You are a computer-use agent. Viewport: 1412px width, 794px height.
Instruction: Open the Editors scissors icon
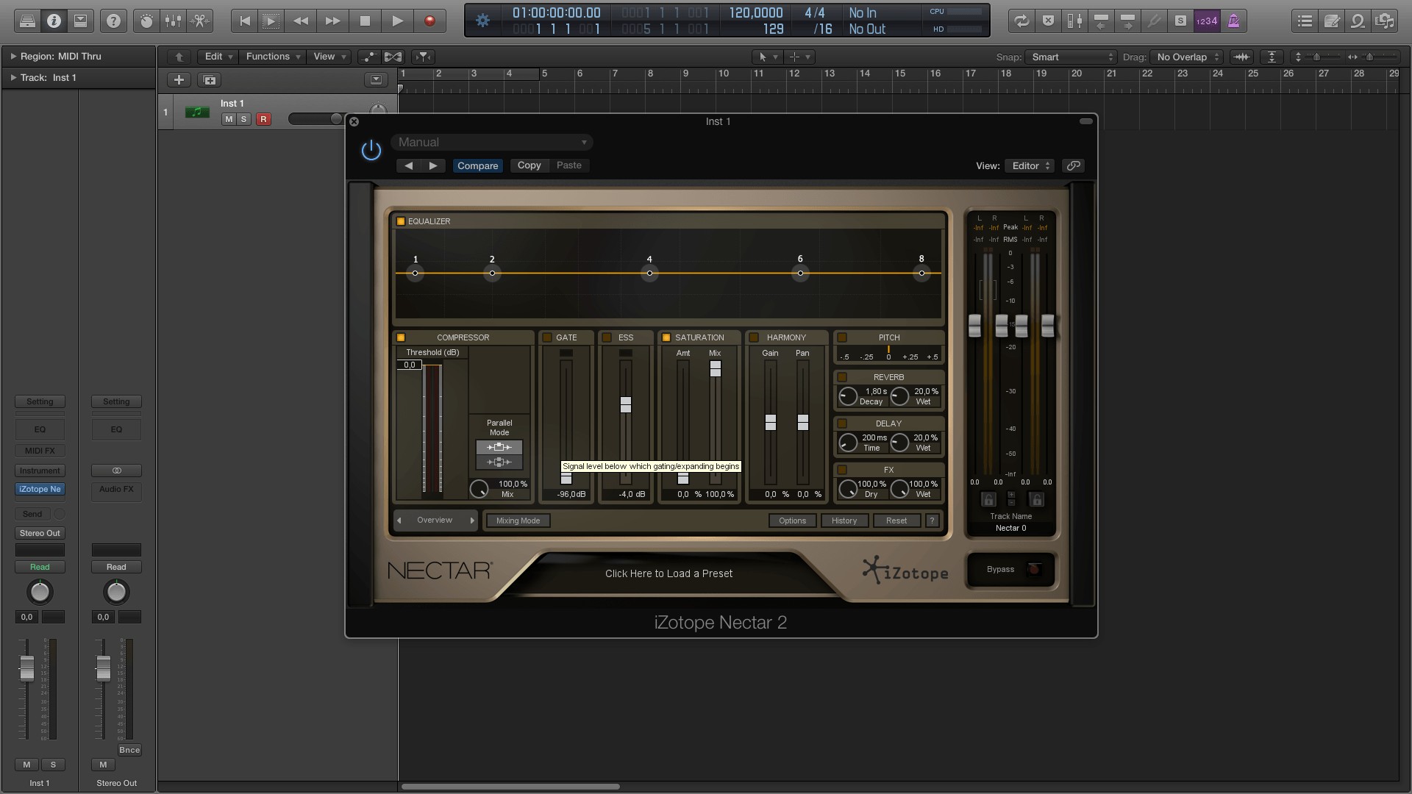pyautogui.click(x=199, y=21)
